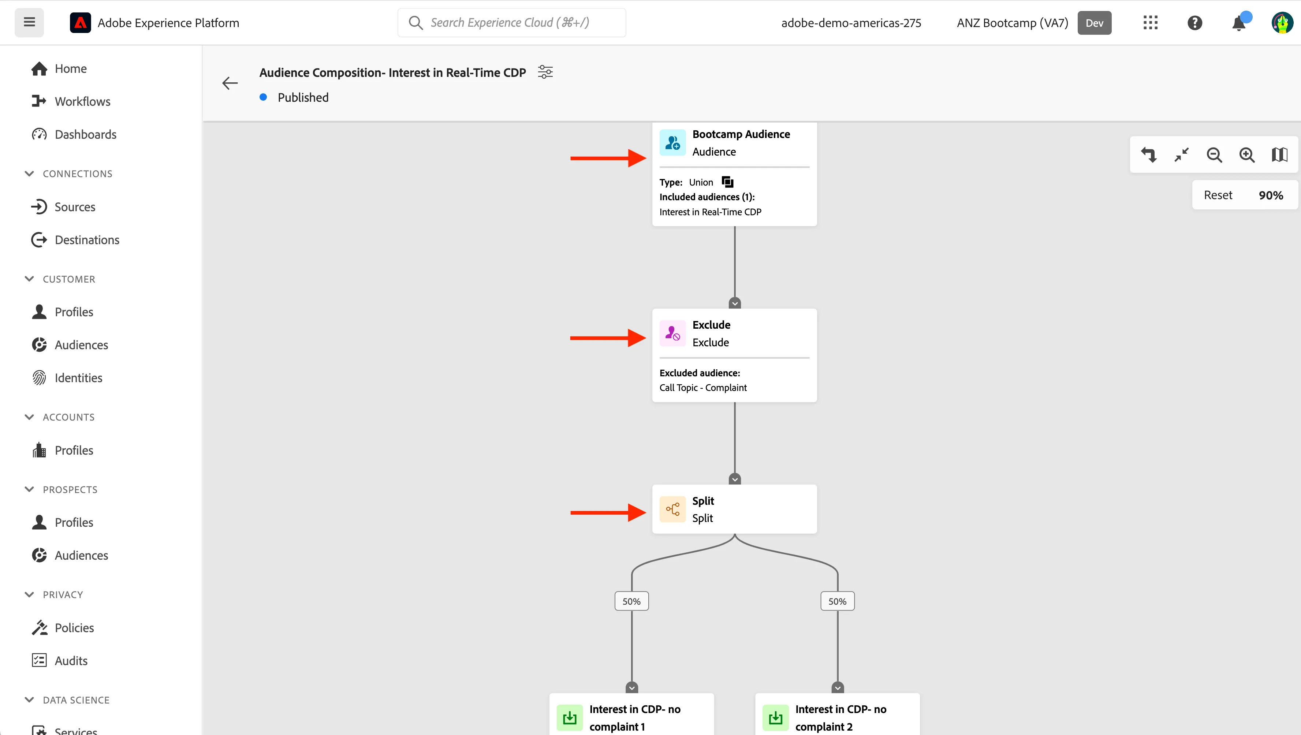The image size is (1301, 735).
Task: Select the Split node card
Action: click(734, 509)
